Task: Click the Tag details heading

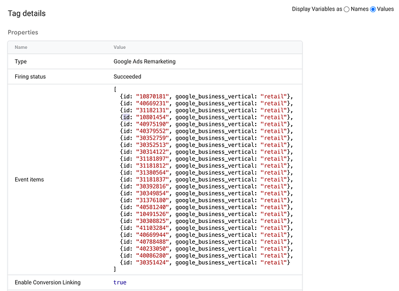Action: (27, 13)
